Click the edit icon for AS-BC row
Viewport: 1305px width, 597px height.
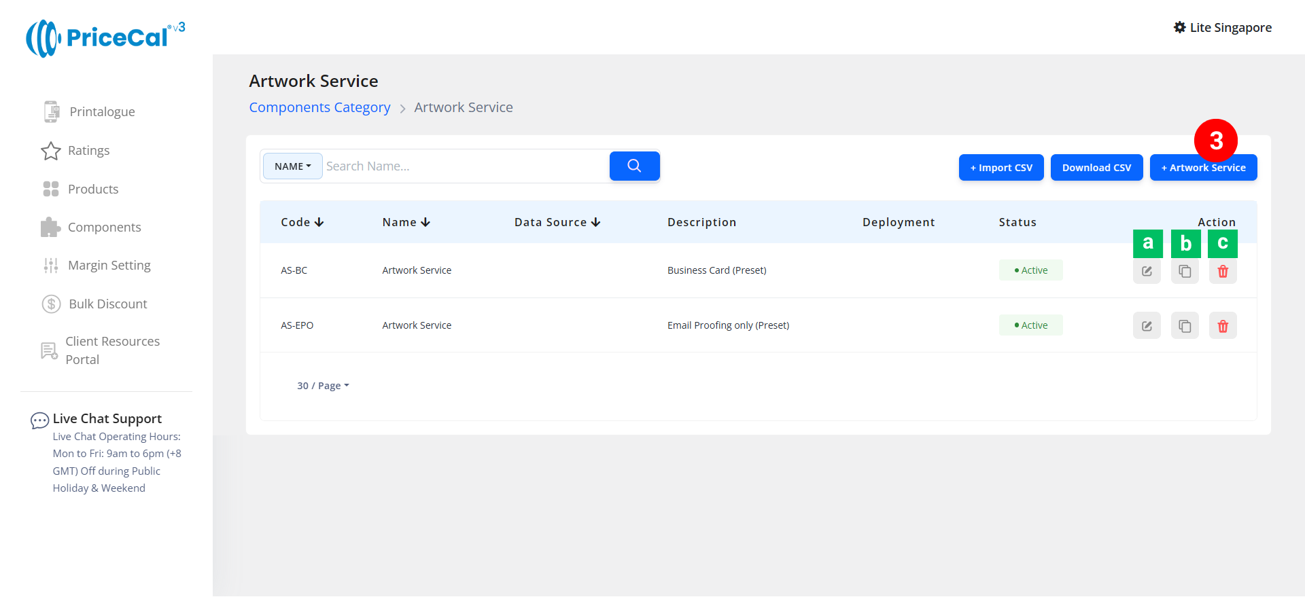[x=1147, y=272]
